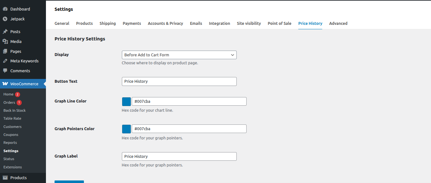
Task: Open the Back In Stock submenu link
Action: point(14,110)
